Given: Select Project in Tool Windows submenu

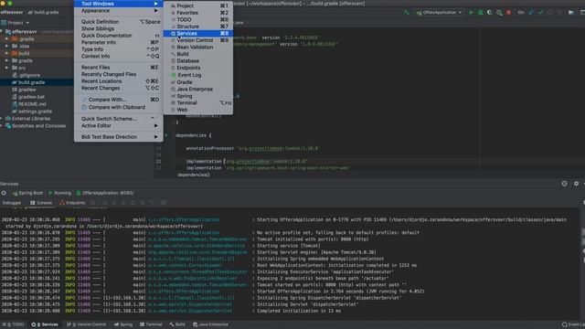Looking at the screenshot, I should [198, 5].
